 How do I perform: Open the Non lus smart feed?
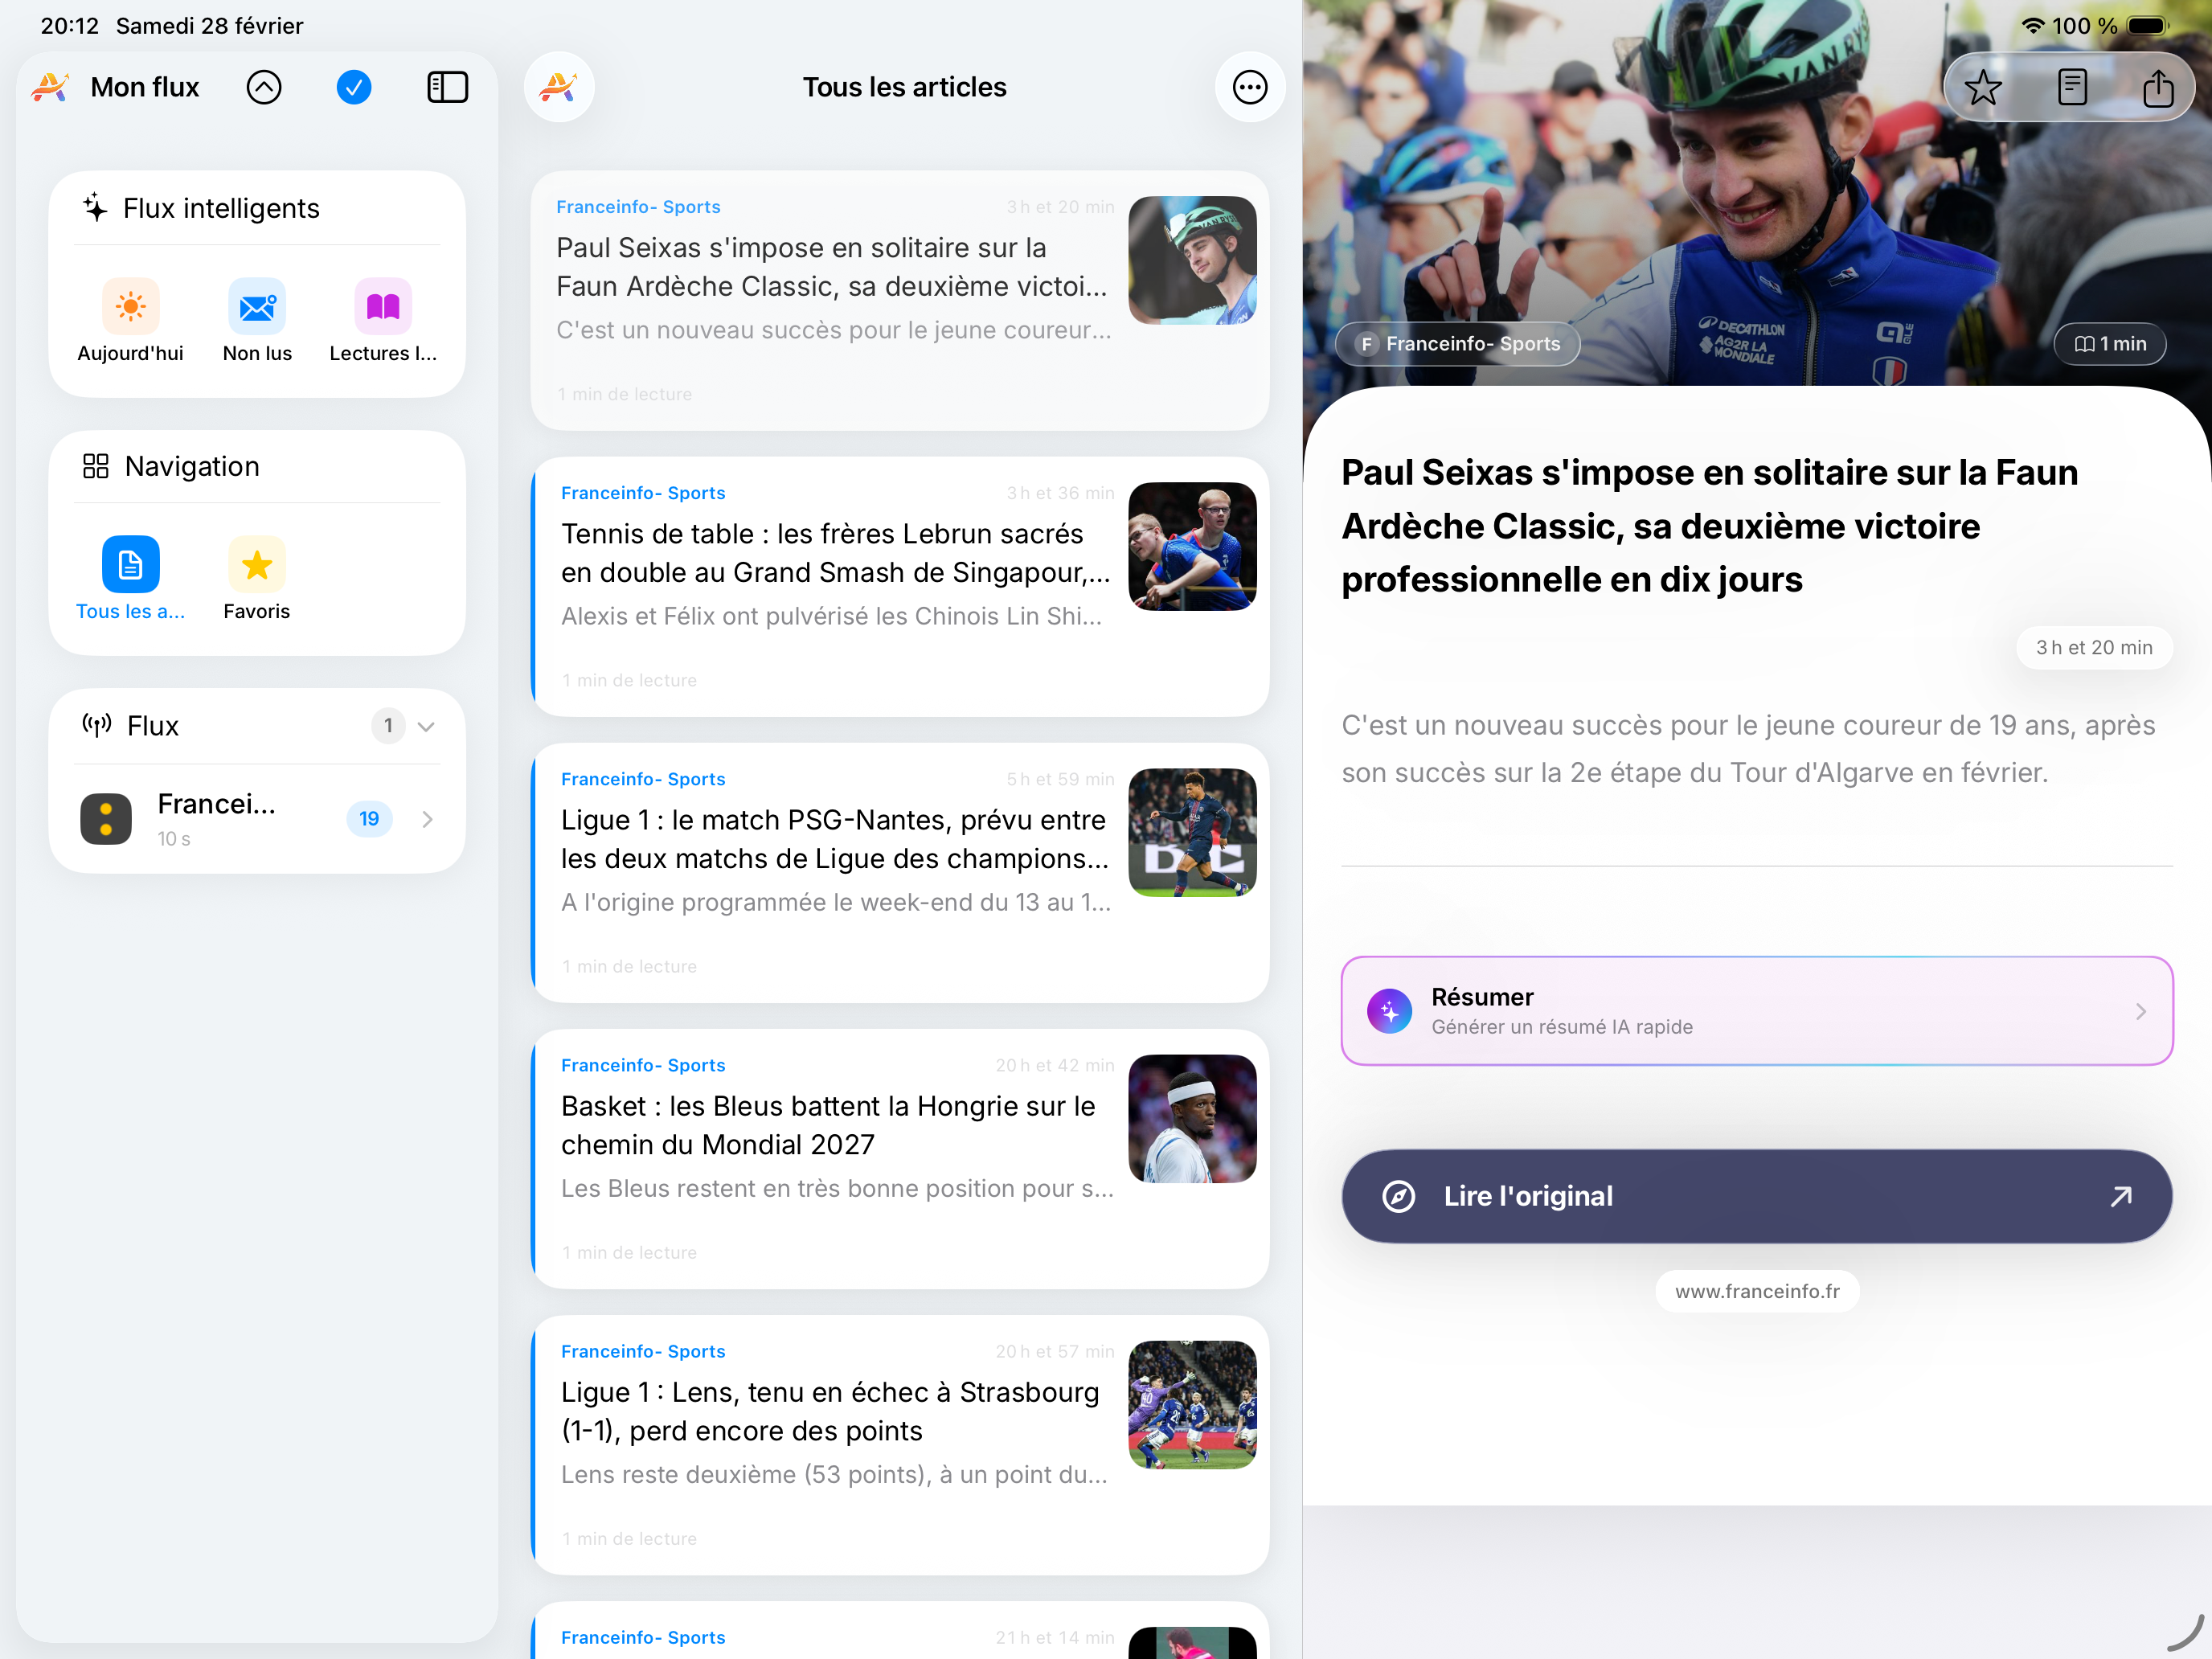tap(257, 321)
